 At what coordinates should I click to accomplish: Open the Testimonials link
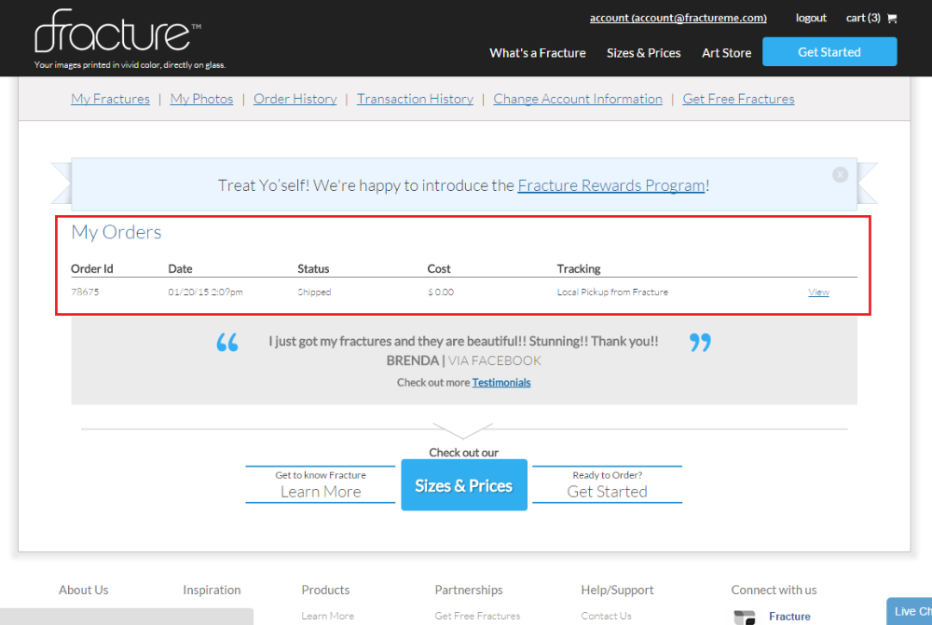501,382
